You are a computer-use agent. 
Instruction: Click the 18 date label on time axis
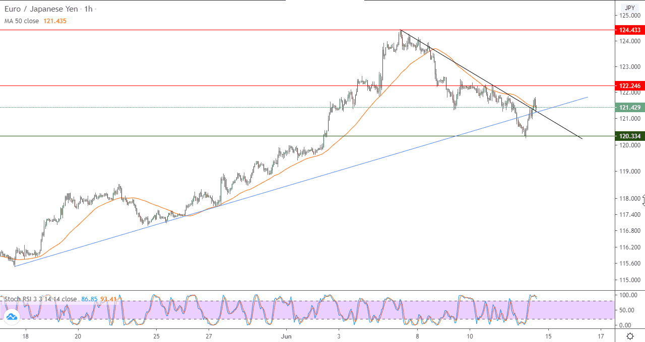pyautogui.click(x=26, y=336)
